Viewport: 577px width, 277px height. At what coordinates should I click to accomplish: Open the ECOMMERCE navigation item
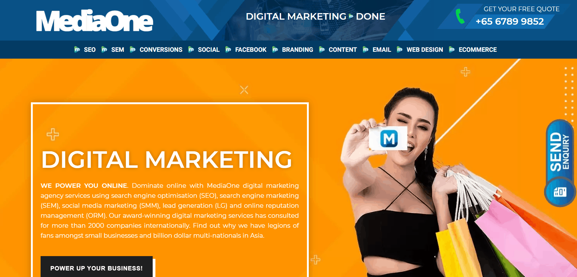coord(478,50)
